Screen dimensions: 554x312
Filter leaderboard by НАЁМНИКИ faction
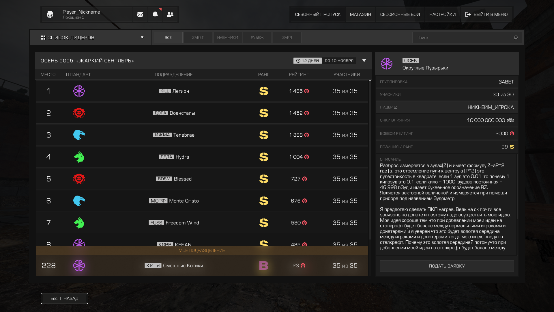[x=228, y=38]
